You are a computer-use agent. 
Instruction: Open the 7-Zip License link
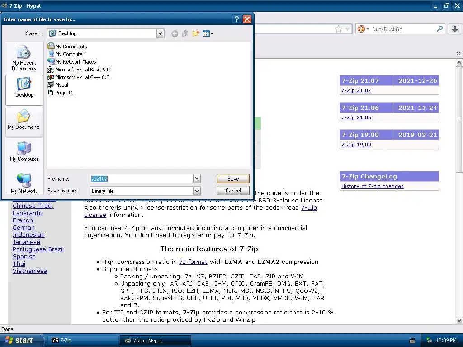point(309,207)
